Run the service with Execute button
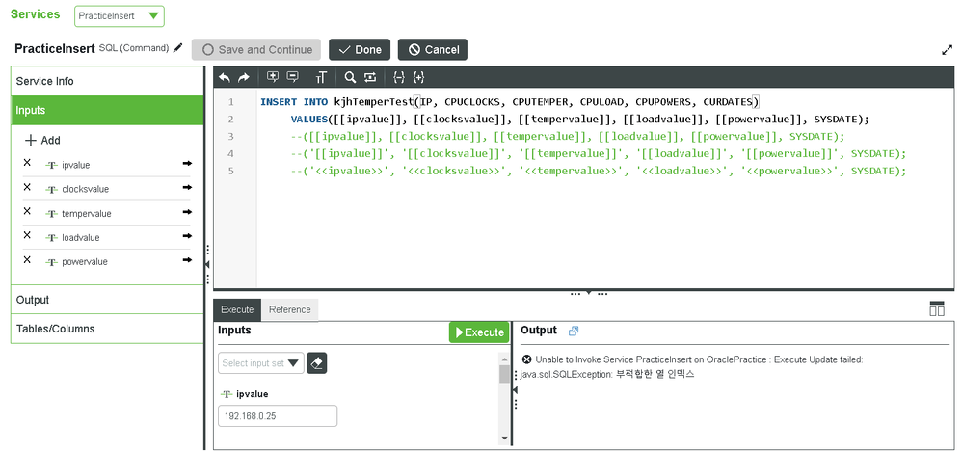This screenshot has height=452, width=962. click(479, 332)
